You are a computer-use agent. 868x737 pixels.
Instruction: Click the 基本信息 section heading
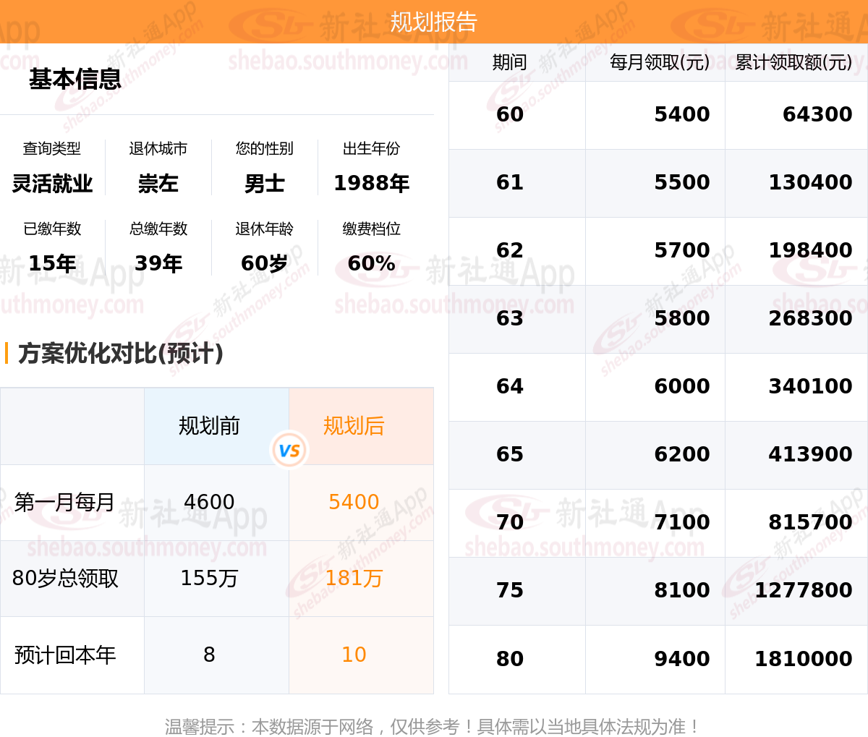75,79
